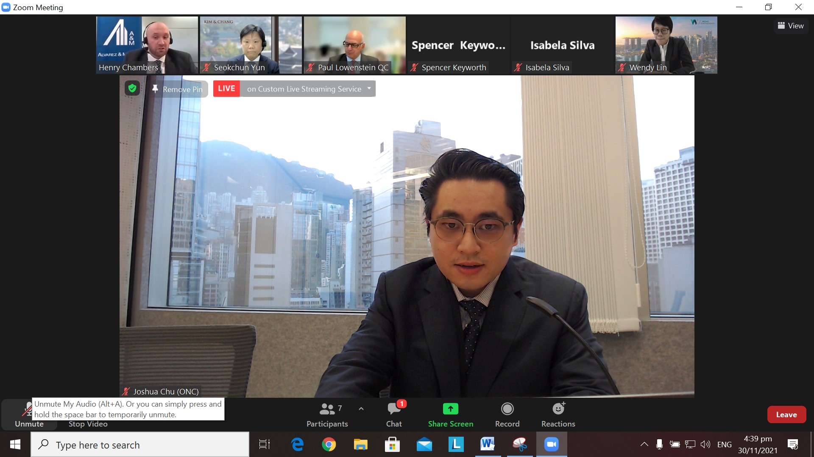
Task: Select Seokchun Yun video thumbnail
Action: [251, 45]
